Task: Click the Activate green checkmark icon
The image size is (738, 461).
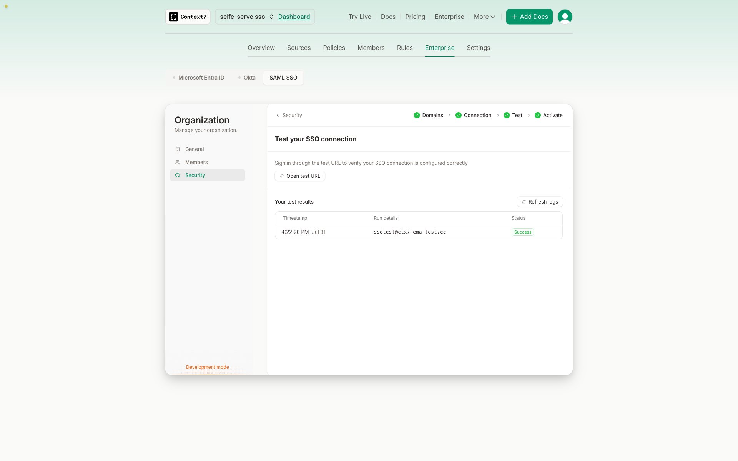Action: (x=538, y=115)
